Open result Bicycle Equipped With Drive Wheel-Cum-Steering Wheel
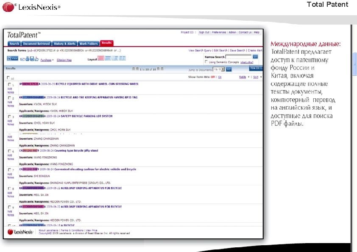The height and width of the screenshot is (252, 357). [x=97, y=84]
